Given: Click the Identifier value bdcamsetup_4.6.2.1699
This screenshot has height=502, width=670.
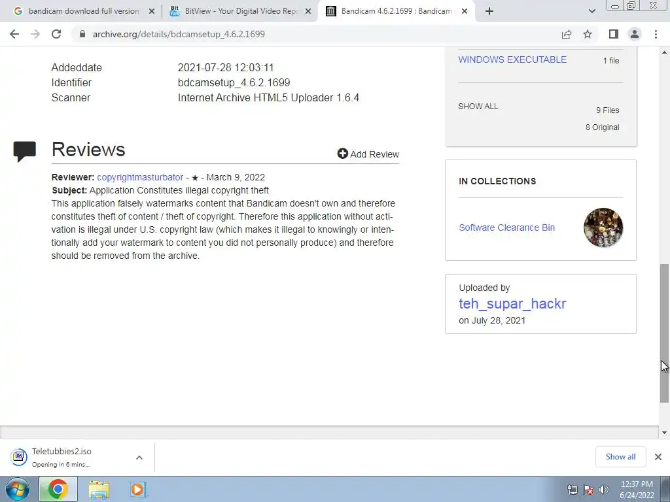Looking at the screenshot, I should click(x=234, y=82).
